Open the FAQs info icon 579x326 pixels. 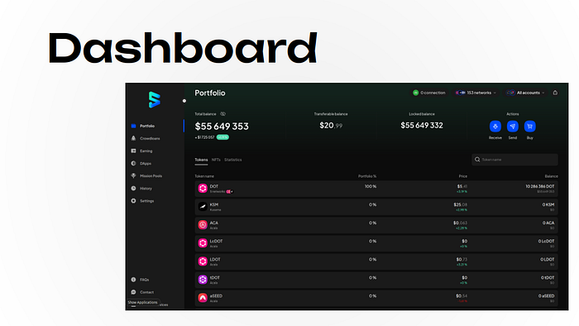click(133, 280)
